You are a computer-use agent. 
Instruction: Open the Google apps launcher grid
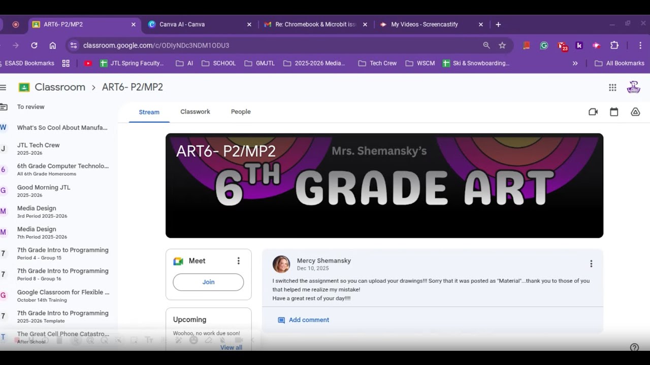[612, 87]
